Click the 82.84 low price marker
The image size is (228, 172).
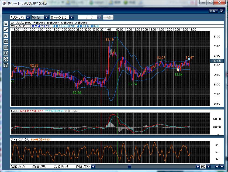178,75
